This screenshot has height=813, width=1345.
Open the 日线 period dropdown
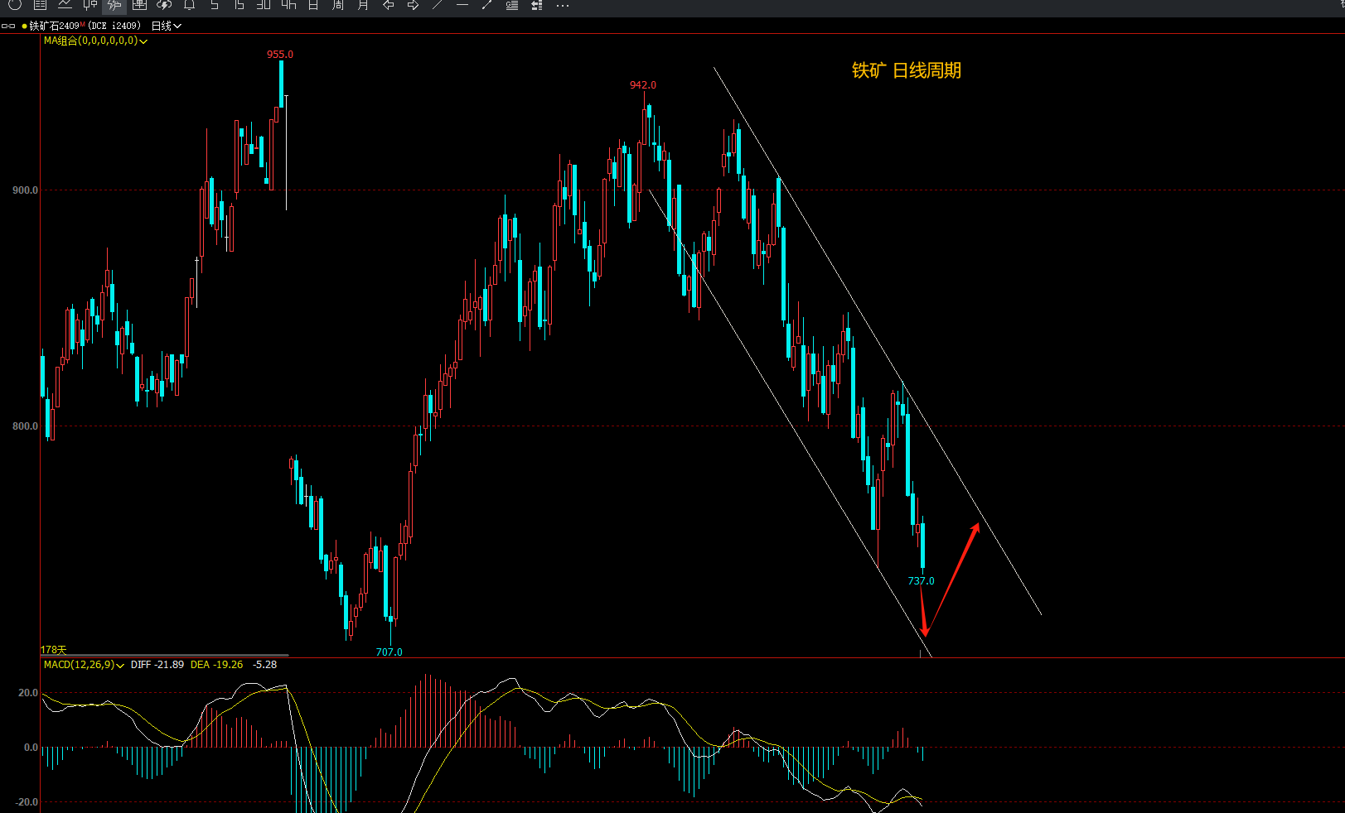pos(166,26)
